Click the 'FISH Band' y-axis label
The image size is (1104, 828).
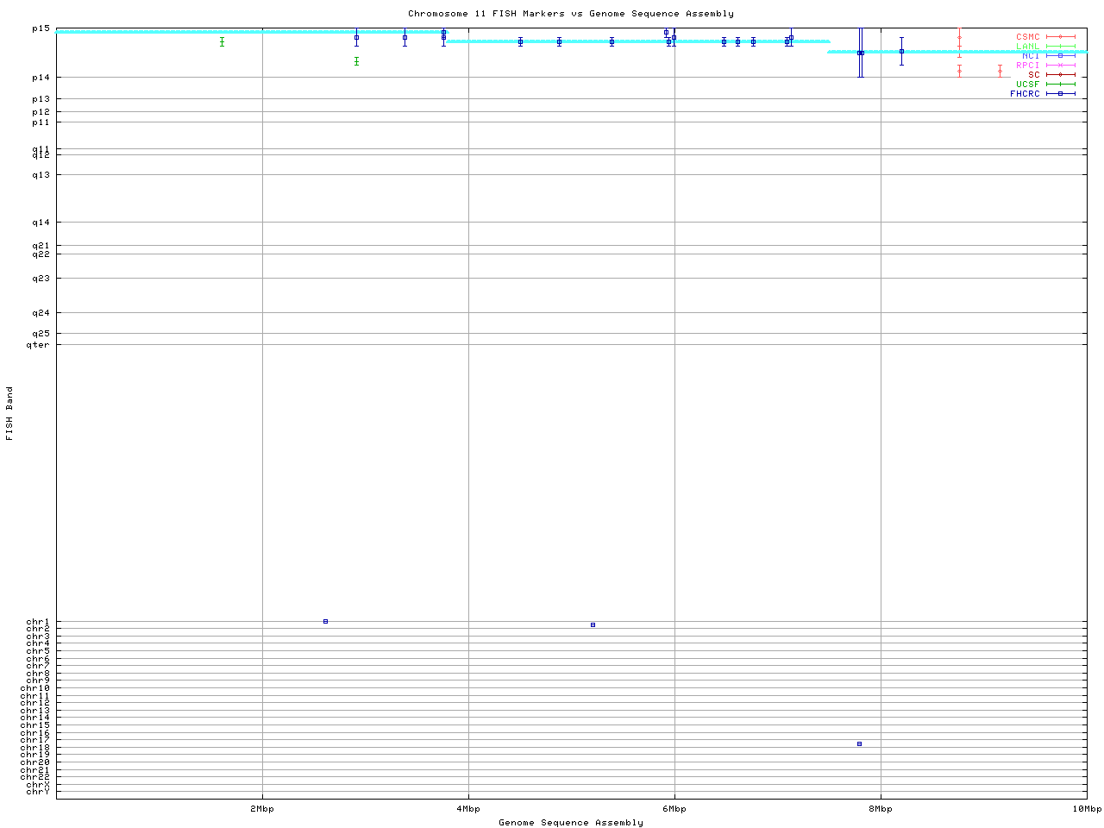[x=9, y=413]
